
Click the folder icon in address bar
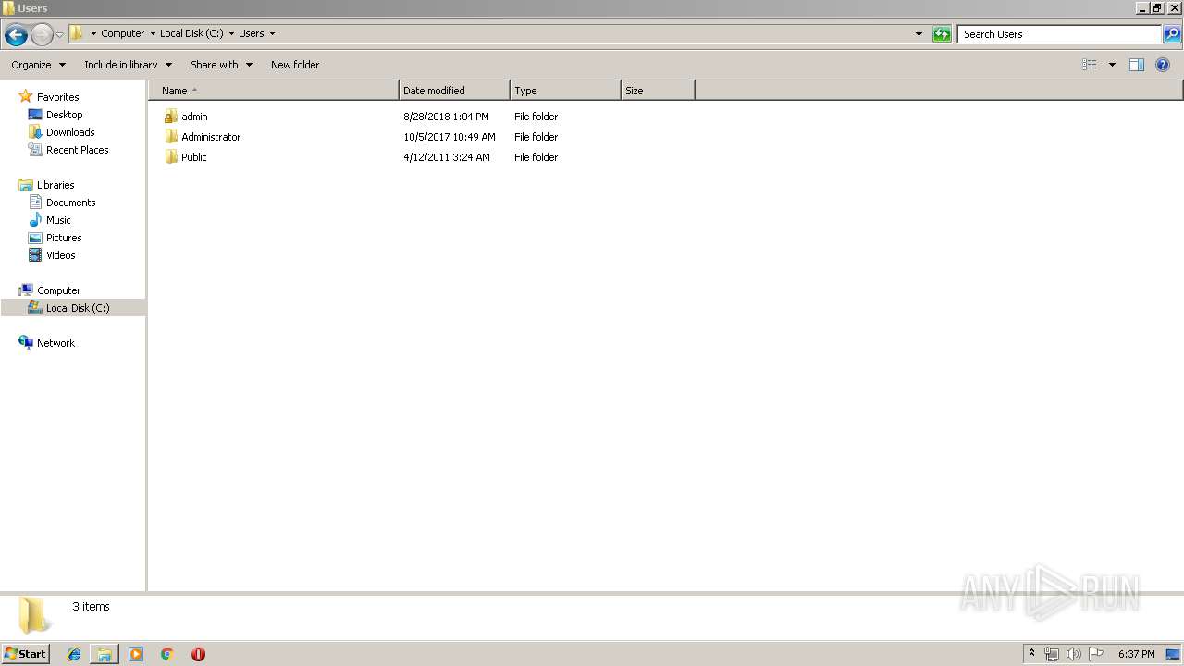[x=77, y=33]
